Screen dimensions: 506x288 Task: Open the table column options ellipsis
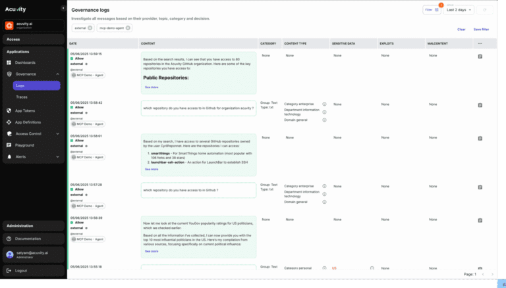pyautogui.click(x=480, y=43)
